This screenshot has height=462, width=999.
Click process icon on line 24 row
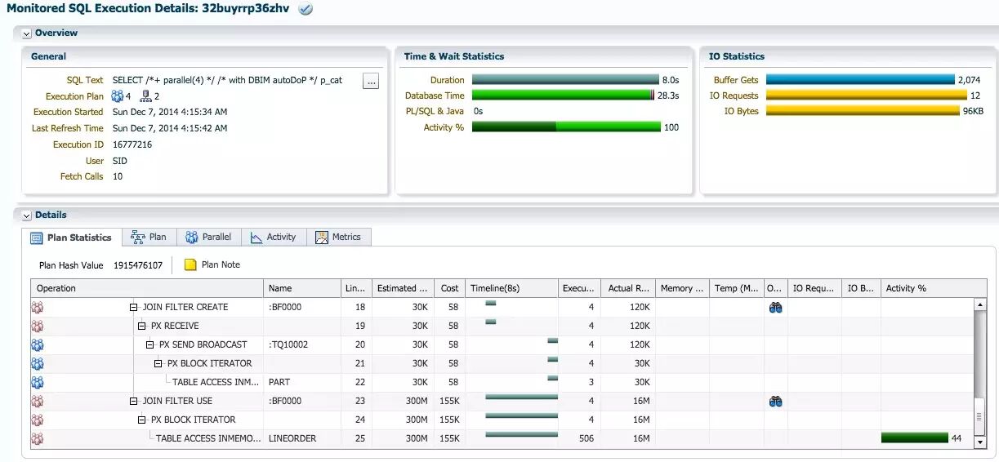[x=37, y=420]
